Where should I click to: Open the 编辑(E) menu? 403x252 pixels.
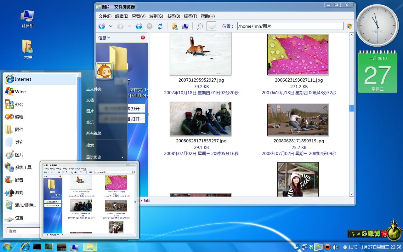tap(122, 16)
